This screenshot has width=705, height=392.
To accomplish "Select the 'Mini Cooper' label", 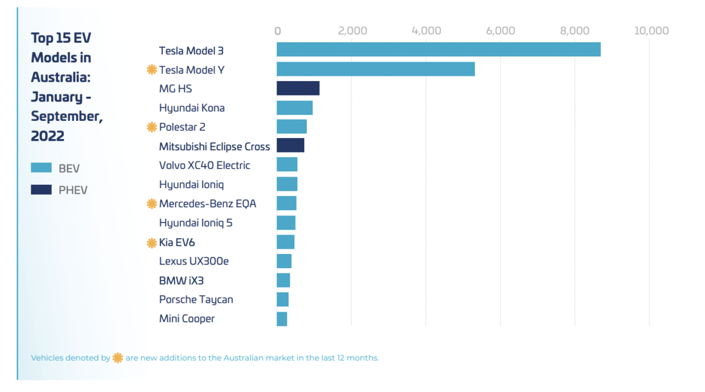I will pyautogui.click(x=187, y=319).
